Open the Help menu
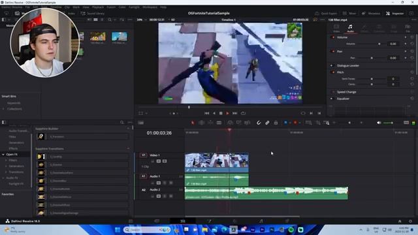Screen dimensions: 418x235 [x=163, y=7]
